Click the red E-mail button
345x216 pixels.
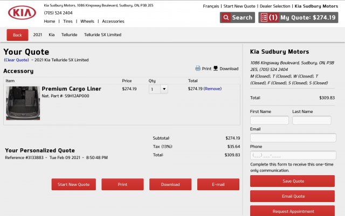(x=218, y=184)
